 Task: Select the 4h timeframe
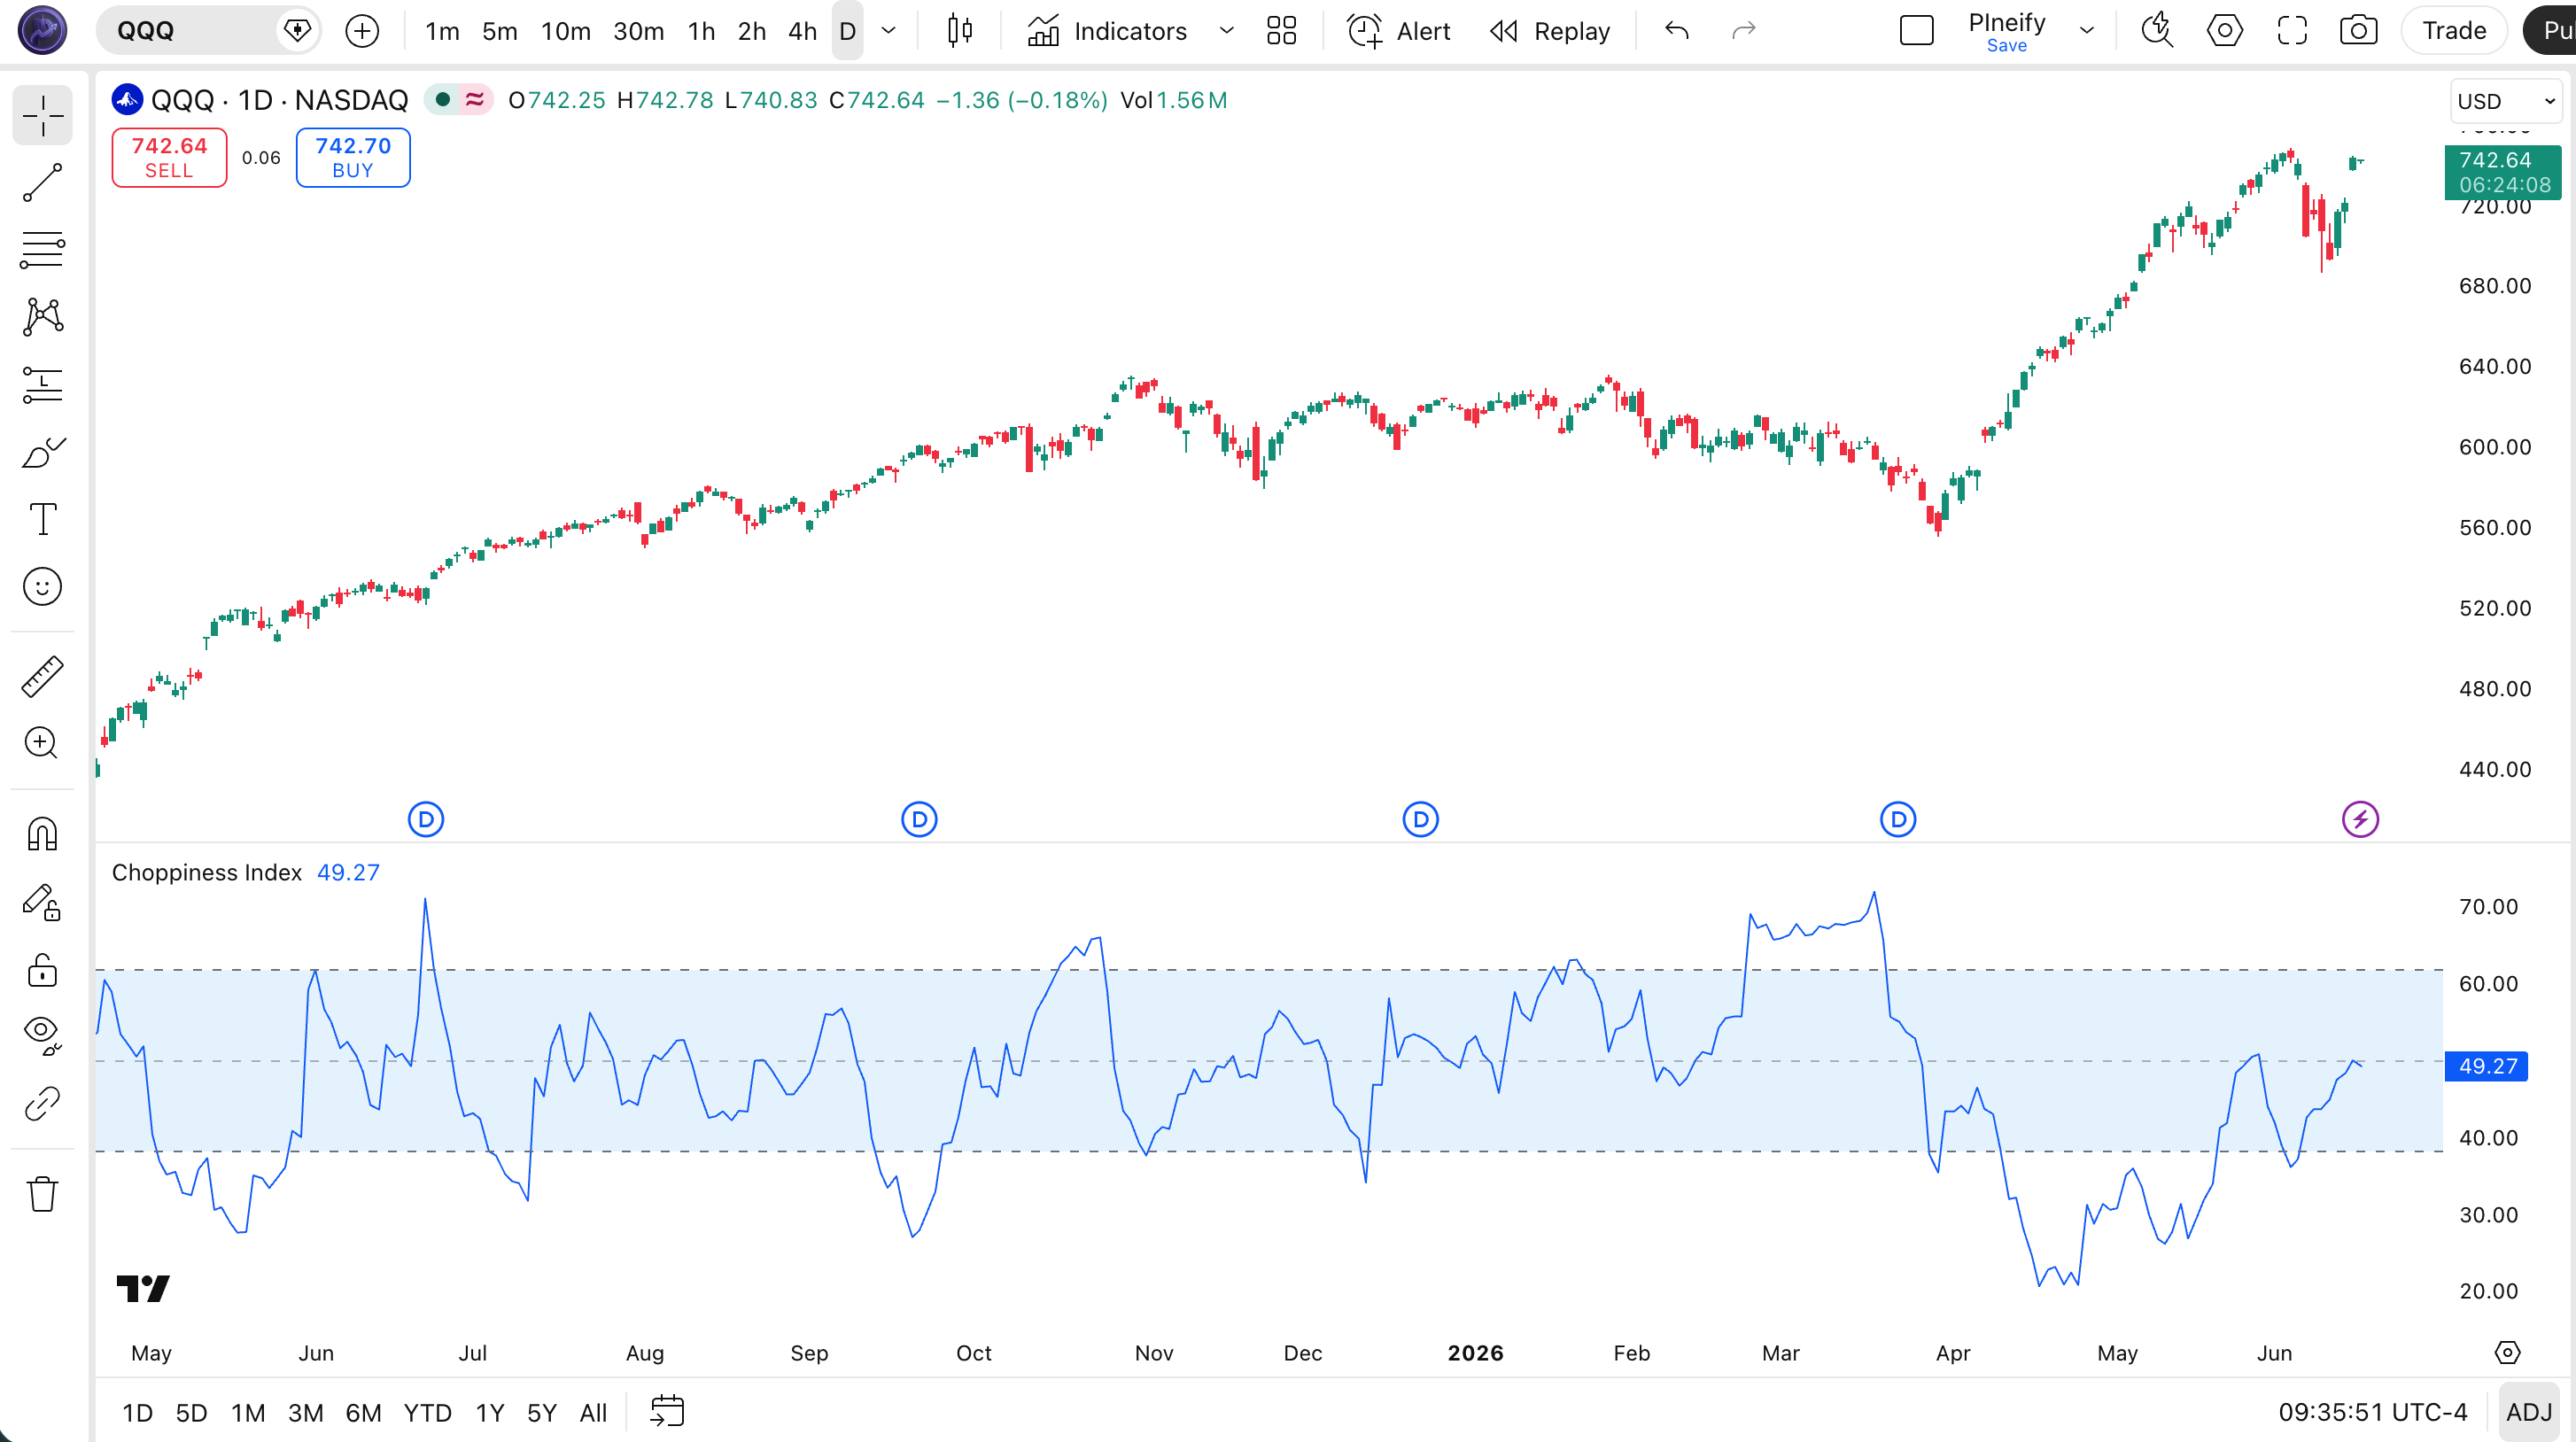tap(803, 31)
